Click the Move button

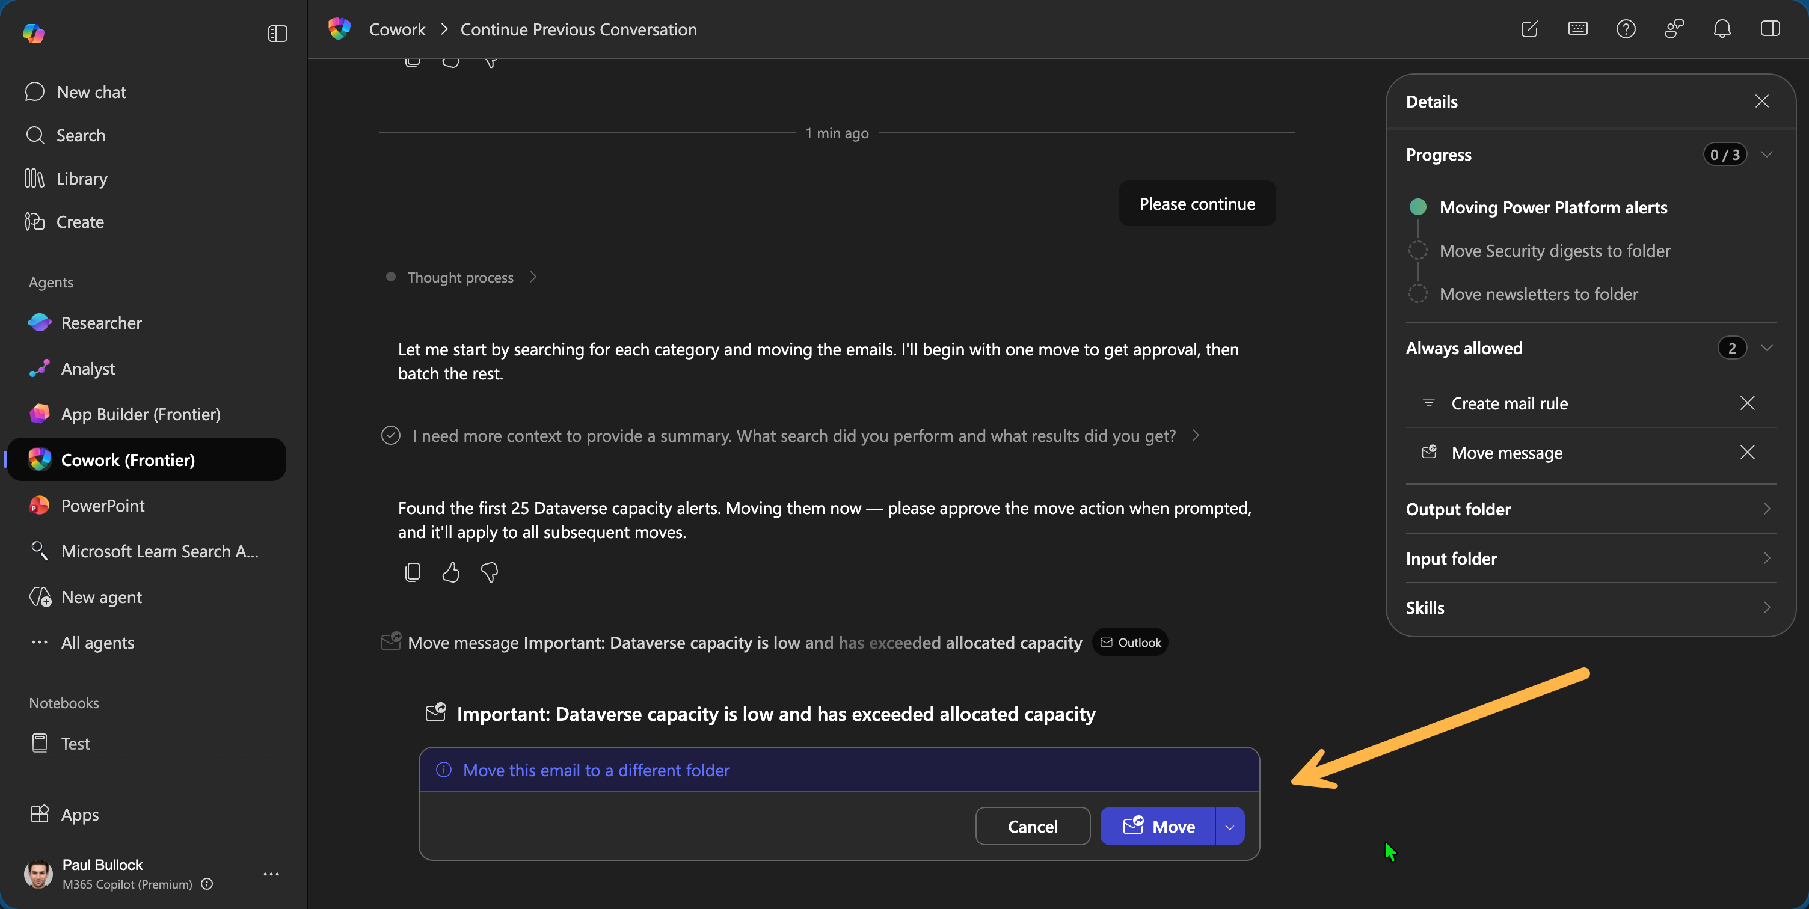(x=1158, y=826)
